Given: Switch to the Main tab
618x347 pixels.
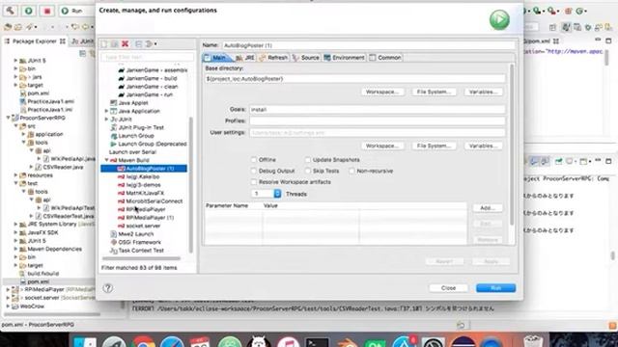Looking at the screenshot, I should click(x=217, y=58).
